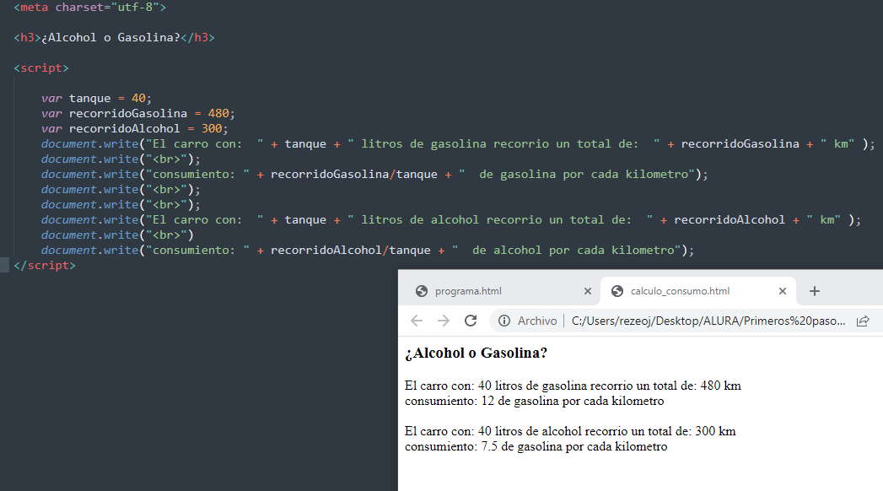The width and height of the screenshot is (883, 491).
Task: Select the calculo_consumo.html tab
Action: [x=698, y=291]
